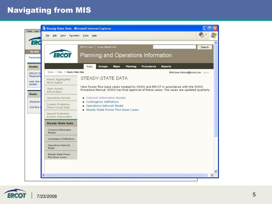Click My MIS tab in background window

(34, 52)
